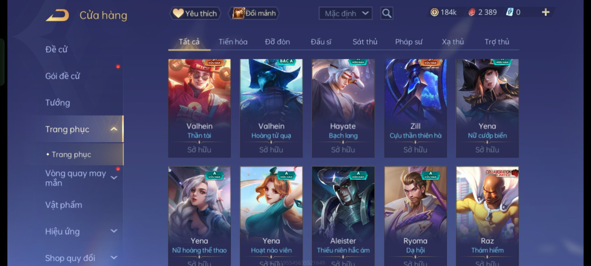Expand the Shop quy đổi section
The image size is (591, 266).
point(114,257)
